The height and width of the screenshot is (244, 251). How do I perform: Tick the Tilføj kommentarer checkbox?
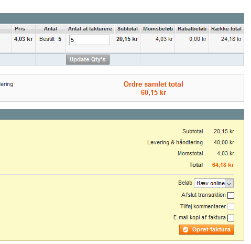[x=231, y=206]
